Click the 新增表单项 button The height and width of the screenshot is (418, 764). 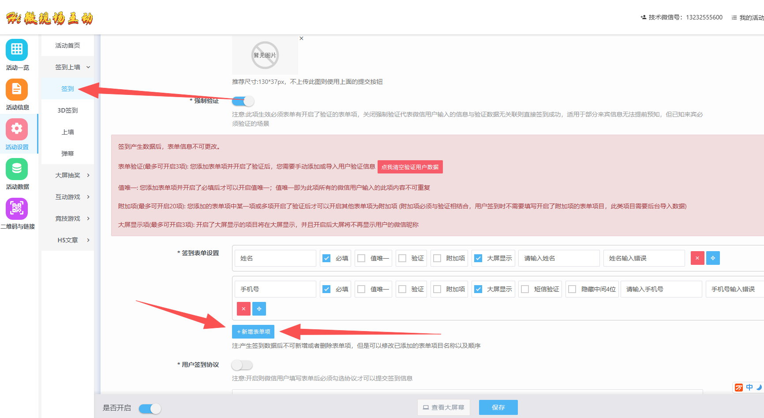tap(253, 332)
